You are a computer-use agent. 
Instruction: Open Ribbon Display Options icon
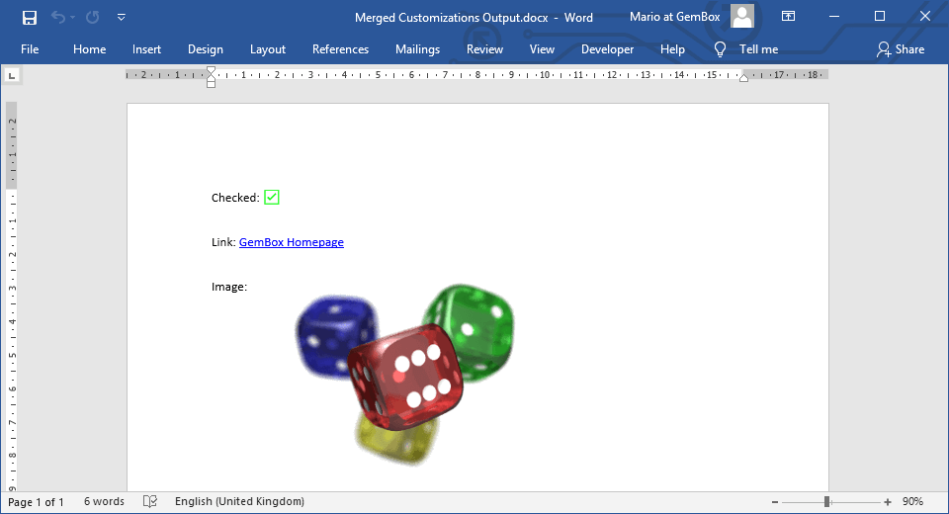coord(788,17)
